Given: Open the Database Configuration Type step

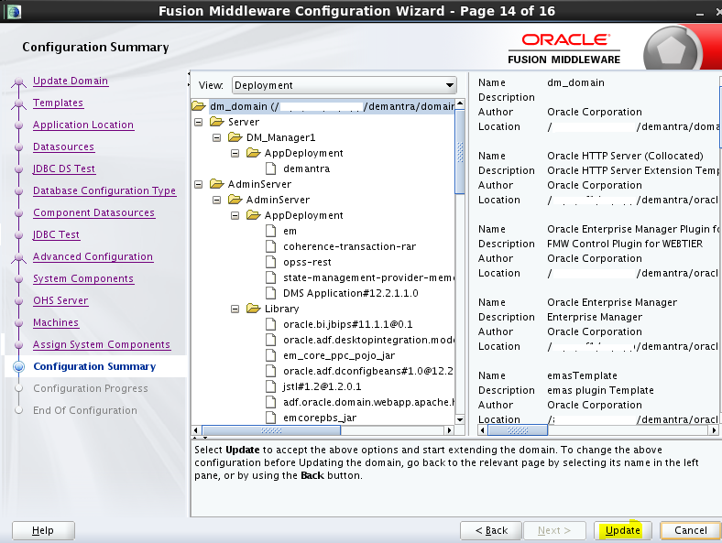Looking at the screenshot, I should [104, 190].
